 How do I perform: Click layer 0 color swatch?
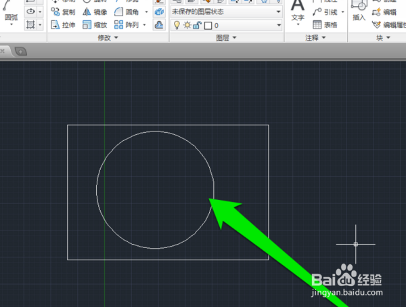coord(208,26)
